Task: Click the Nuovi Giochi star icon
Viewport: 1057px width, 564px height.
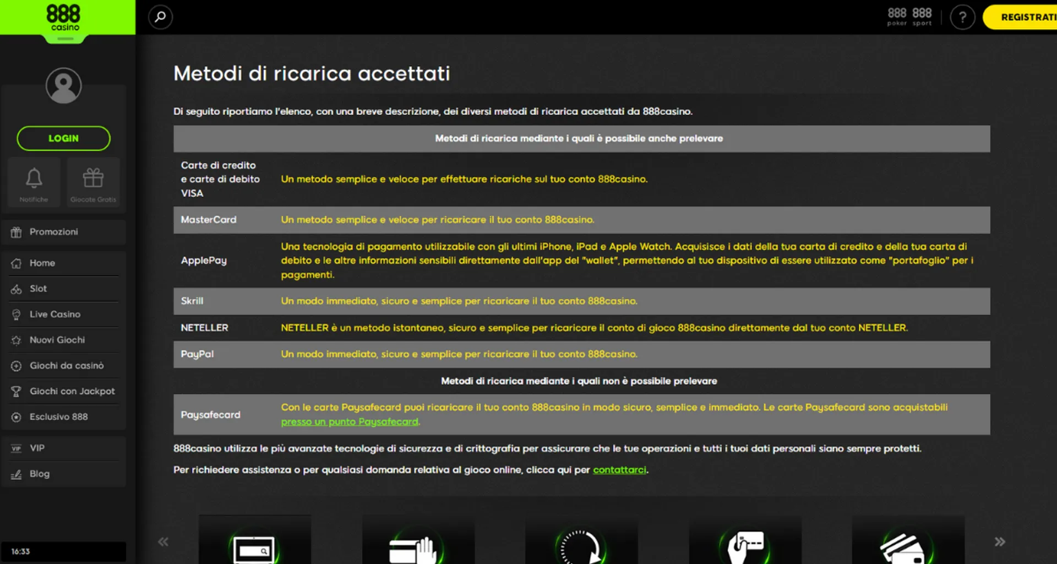Action: 16,340
